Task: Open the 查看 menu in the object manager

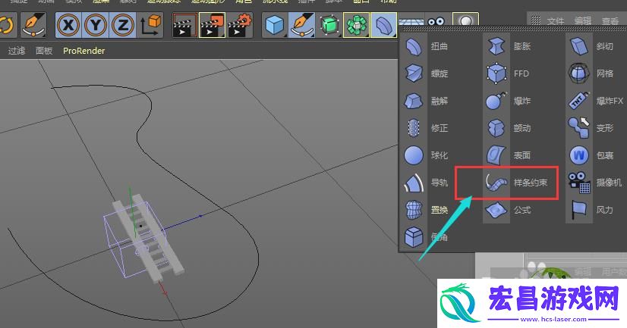Action: coord(610,20)
